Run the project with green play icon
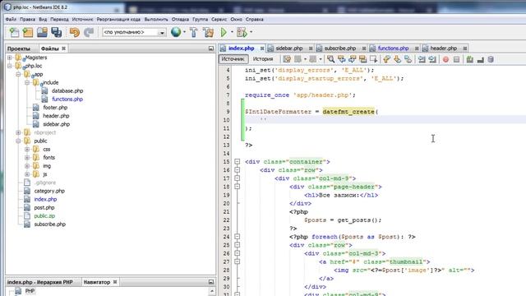 (x=224, y=32)
